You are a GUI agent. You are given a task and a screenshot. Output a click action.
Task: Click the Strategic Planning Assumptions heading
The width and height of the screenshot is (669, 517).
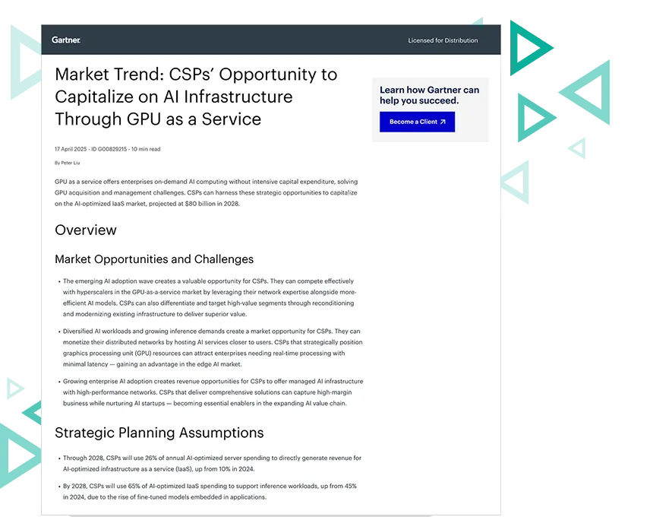click(159, 433)
